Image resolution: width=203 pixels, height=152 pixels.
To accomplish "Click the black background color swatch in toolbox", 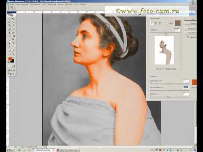I will (x=13, y=61).
